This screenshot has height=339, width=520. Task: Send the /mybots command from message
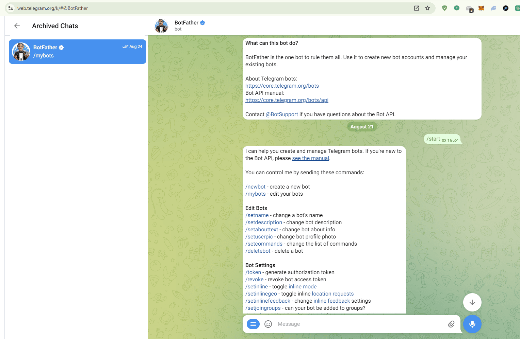click(255, 194)
